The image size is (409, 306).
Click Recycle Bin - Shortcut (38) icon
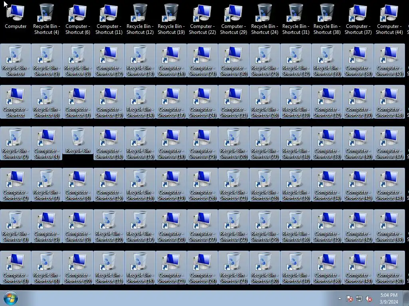point(327,19)
